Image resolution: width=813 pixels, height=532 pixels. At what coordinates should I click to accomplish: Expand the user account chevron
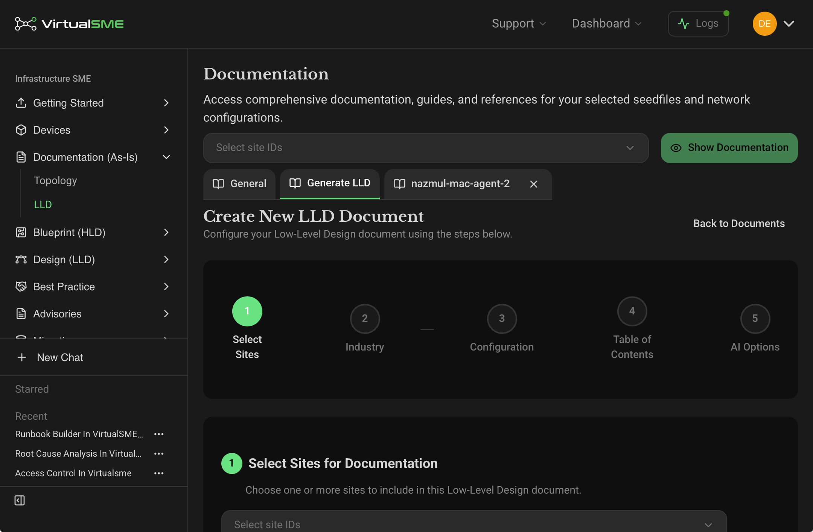[789, 24]
